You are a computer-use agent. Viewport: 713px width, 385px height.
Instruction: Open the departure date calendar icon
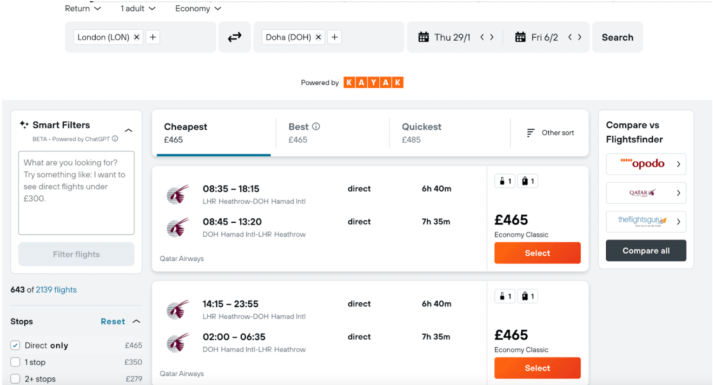423,37
